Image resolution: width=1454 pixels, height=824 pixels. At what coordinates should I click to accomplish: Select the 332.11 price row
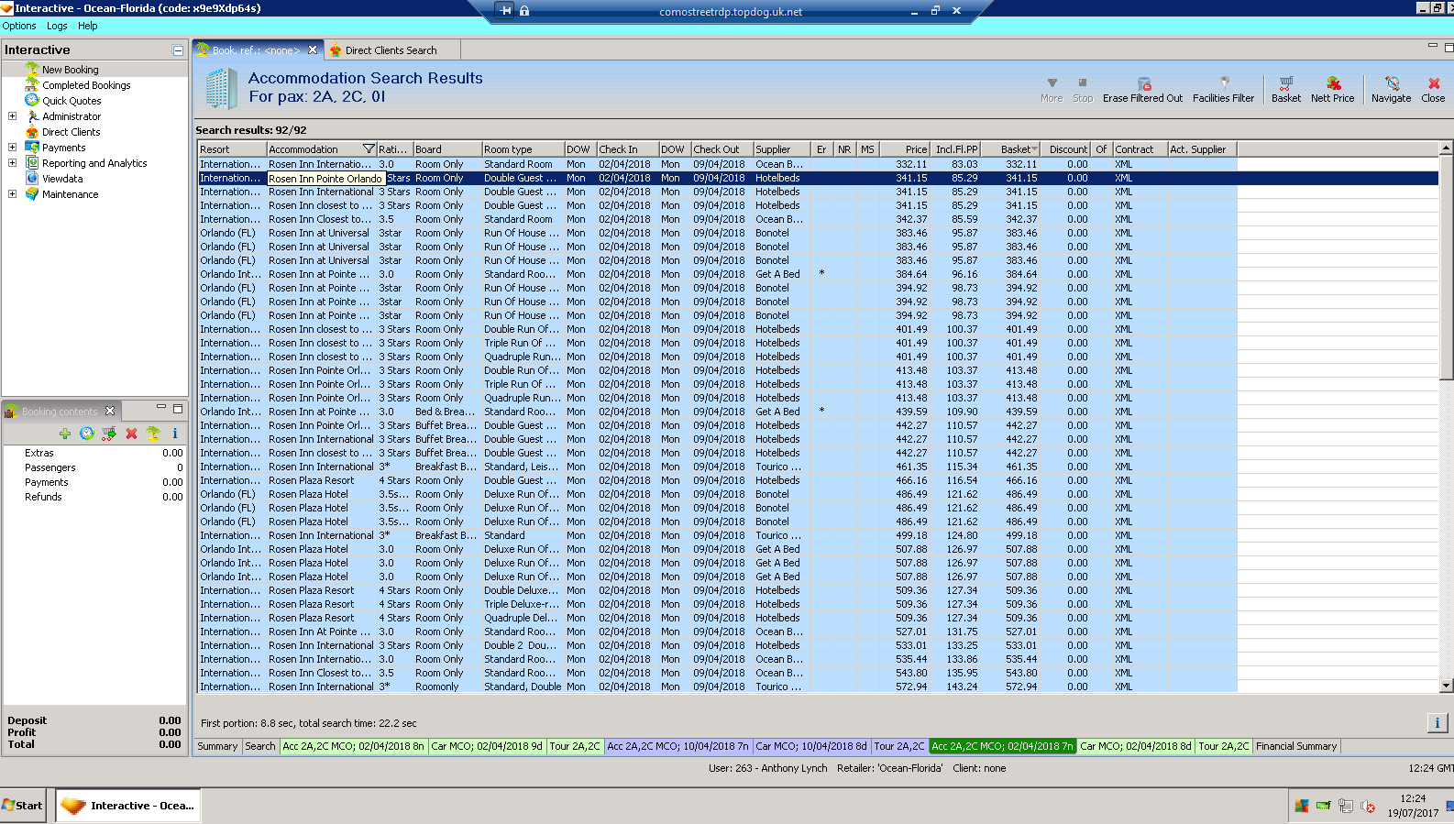coord(718,165)
